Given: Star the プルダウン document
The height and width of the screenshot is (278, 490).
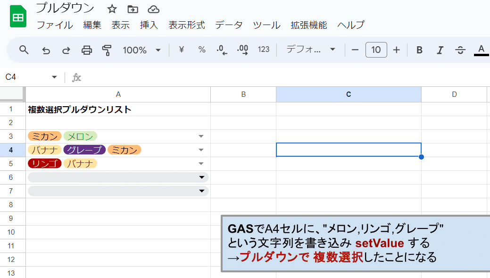Looking at the screenshot, I should pyautogui.click(x=112, y=9).
